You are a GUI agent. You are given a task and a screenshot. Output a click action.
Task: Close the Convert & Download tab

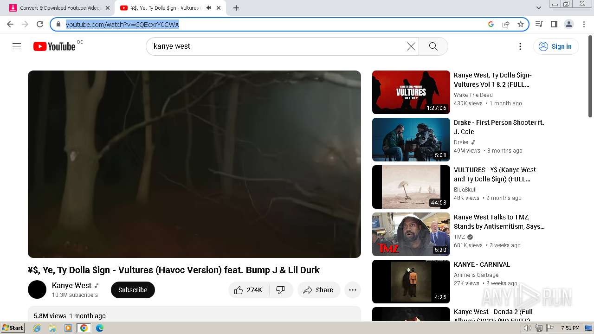(107, 8)
